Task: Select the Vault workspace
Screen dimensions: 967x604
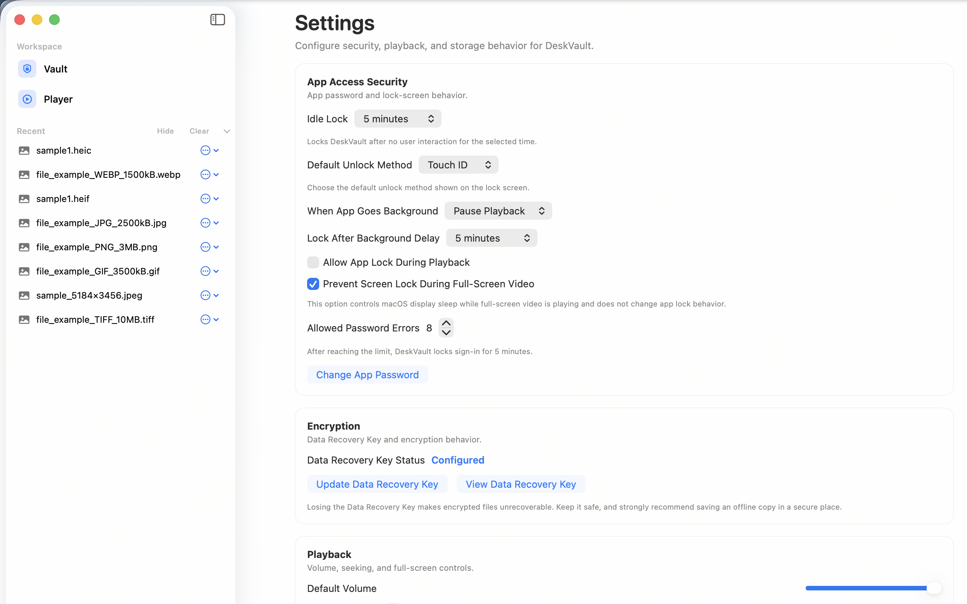Action: coord(55,69)
